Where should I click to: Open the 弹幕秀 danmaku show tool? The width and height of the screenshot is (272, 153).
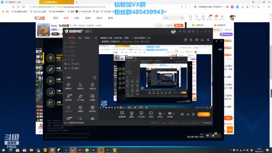[x=80, y=109]
